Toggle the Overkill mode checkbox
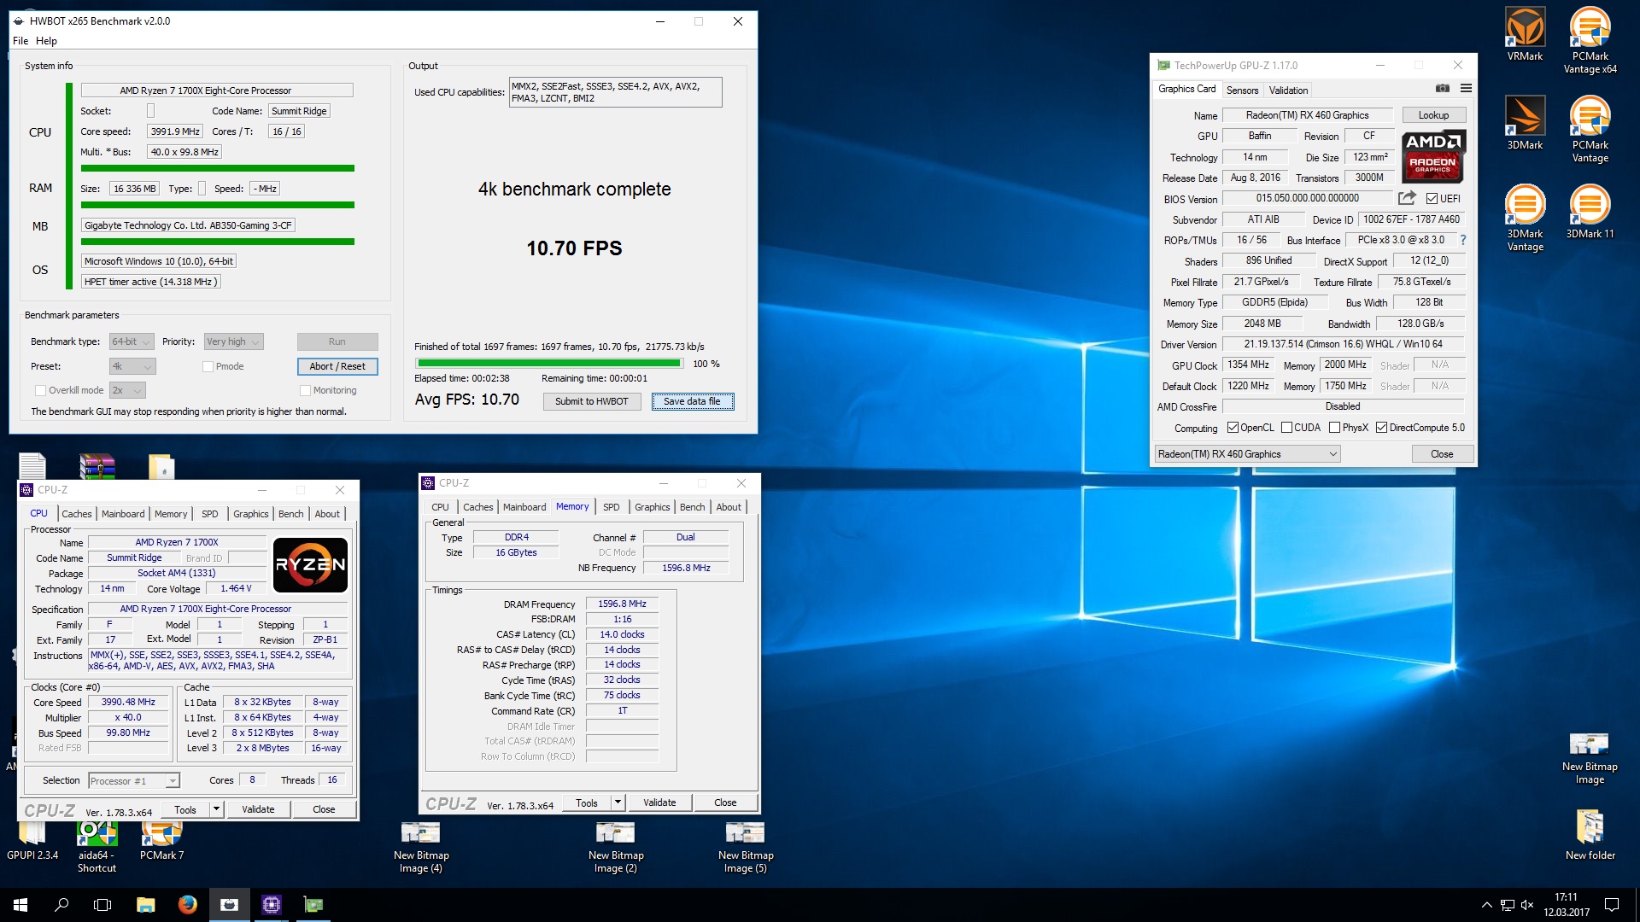 40,390
